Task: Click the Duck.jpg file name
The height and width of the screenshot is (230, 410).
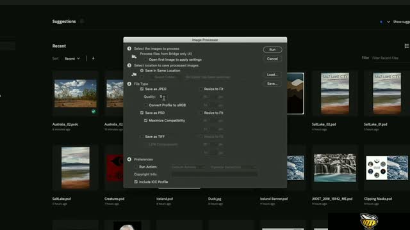Action: coord(215,199)
